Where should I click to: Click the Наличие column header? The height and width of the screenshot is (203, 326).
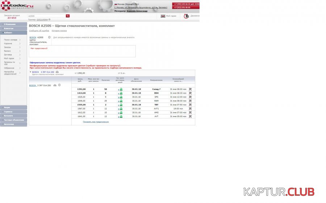(x=106, y=80)
